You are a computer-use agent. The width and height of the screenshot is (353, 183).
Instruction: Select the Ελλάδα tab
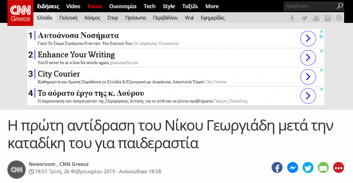45,18
